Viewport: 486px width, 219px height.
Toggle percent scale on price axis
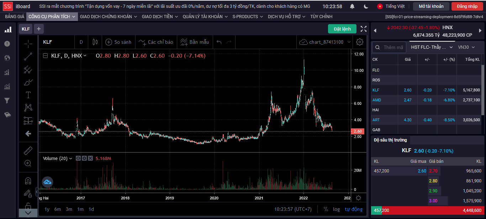pyautogui.click(x=326, y=209)
